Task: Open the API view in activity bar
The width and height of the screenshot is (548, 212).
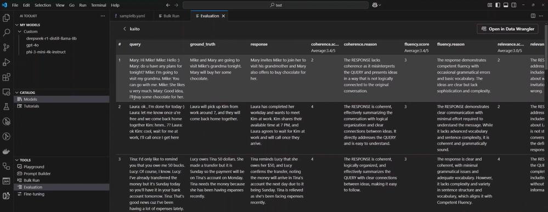Action: pyautogui.click(x=6, y=181)
